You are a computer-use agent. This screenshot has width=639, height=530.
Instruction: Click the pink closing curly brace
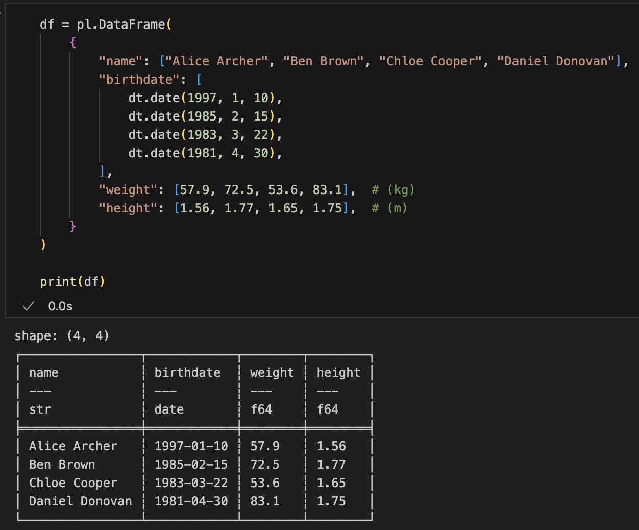tap(73, 226)
